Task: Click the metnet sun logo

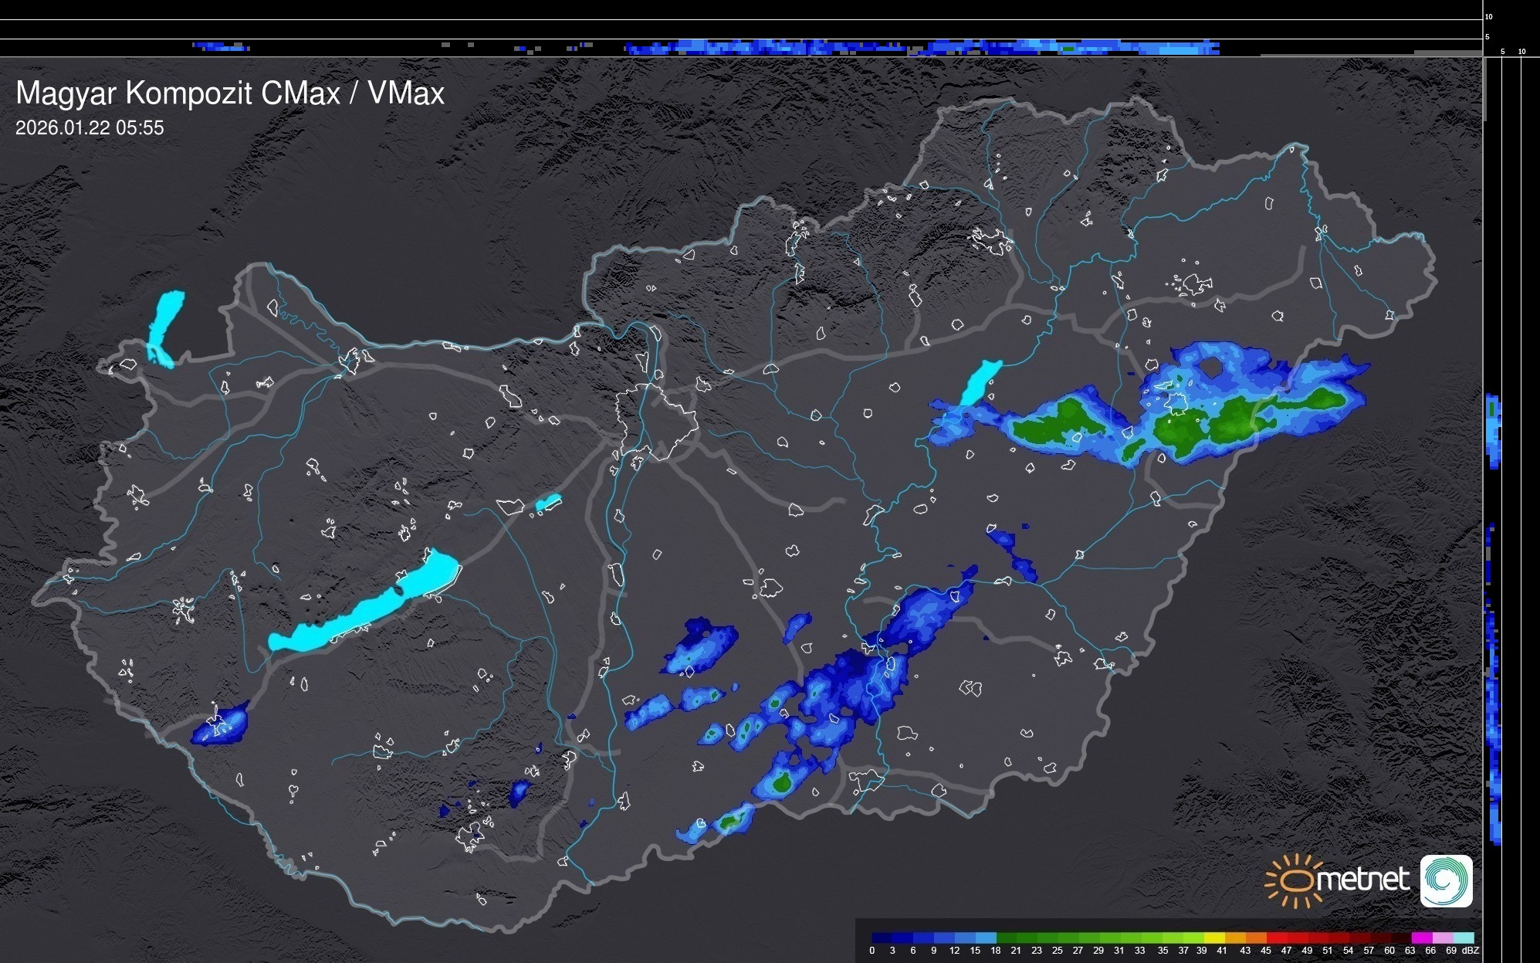Action: point(1295,880)
